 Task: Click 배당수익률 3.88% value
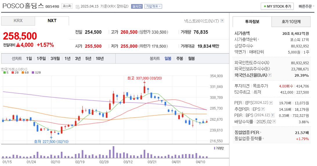[304, 122]
